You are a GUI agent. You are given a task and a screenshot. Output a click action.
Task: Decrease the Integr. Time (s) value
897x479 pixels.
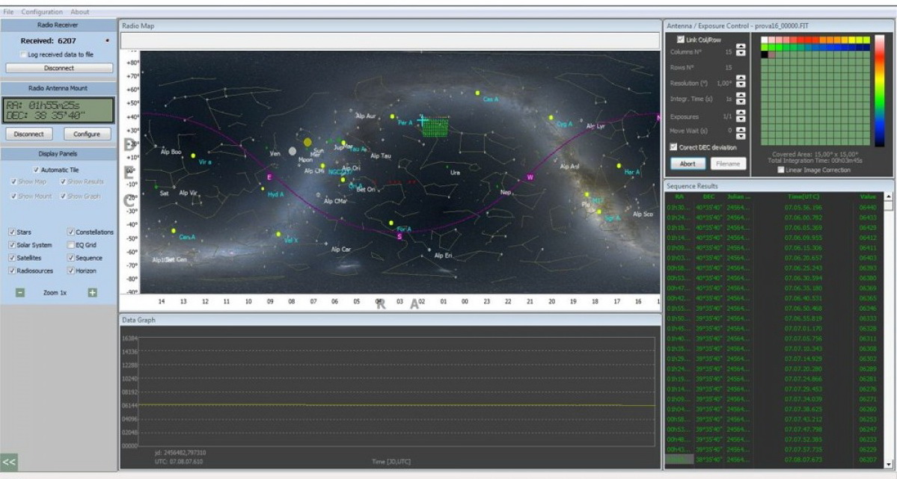(741, 102)
